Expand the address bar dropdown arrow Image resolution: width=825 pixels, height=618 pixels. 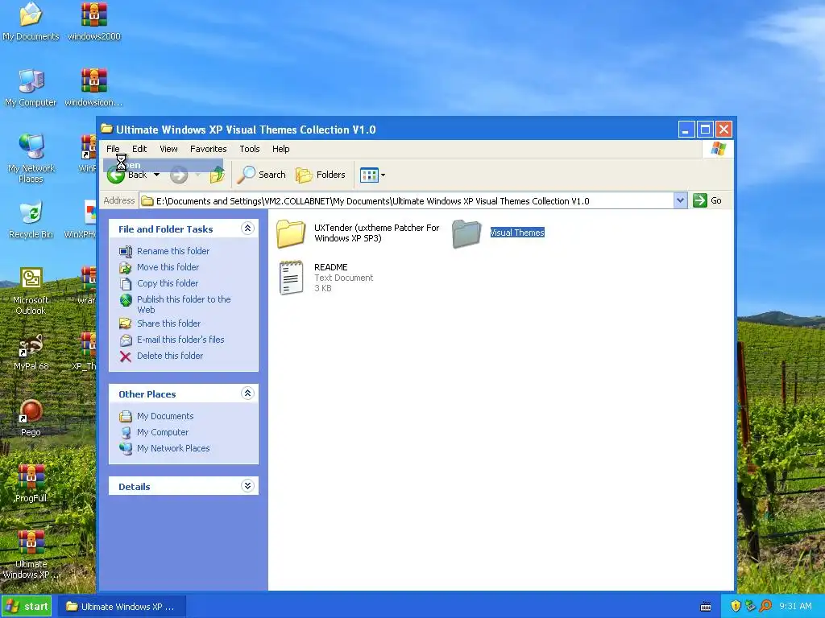pyautogui.click(x=680, y=200)
